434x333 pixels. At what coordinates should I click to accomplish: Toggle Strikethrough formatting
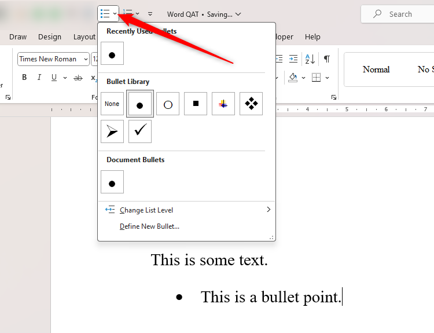coord(78,78)
